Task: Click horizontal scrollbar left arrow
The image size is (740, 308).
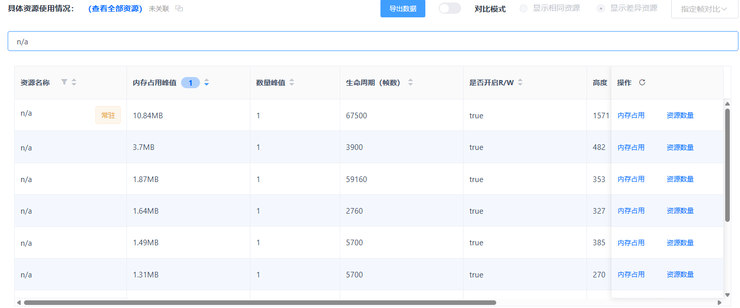Action: click(x=19, y=302)
